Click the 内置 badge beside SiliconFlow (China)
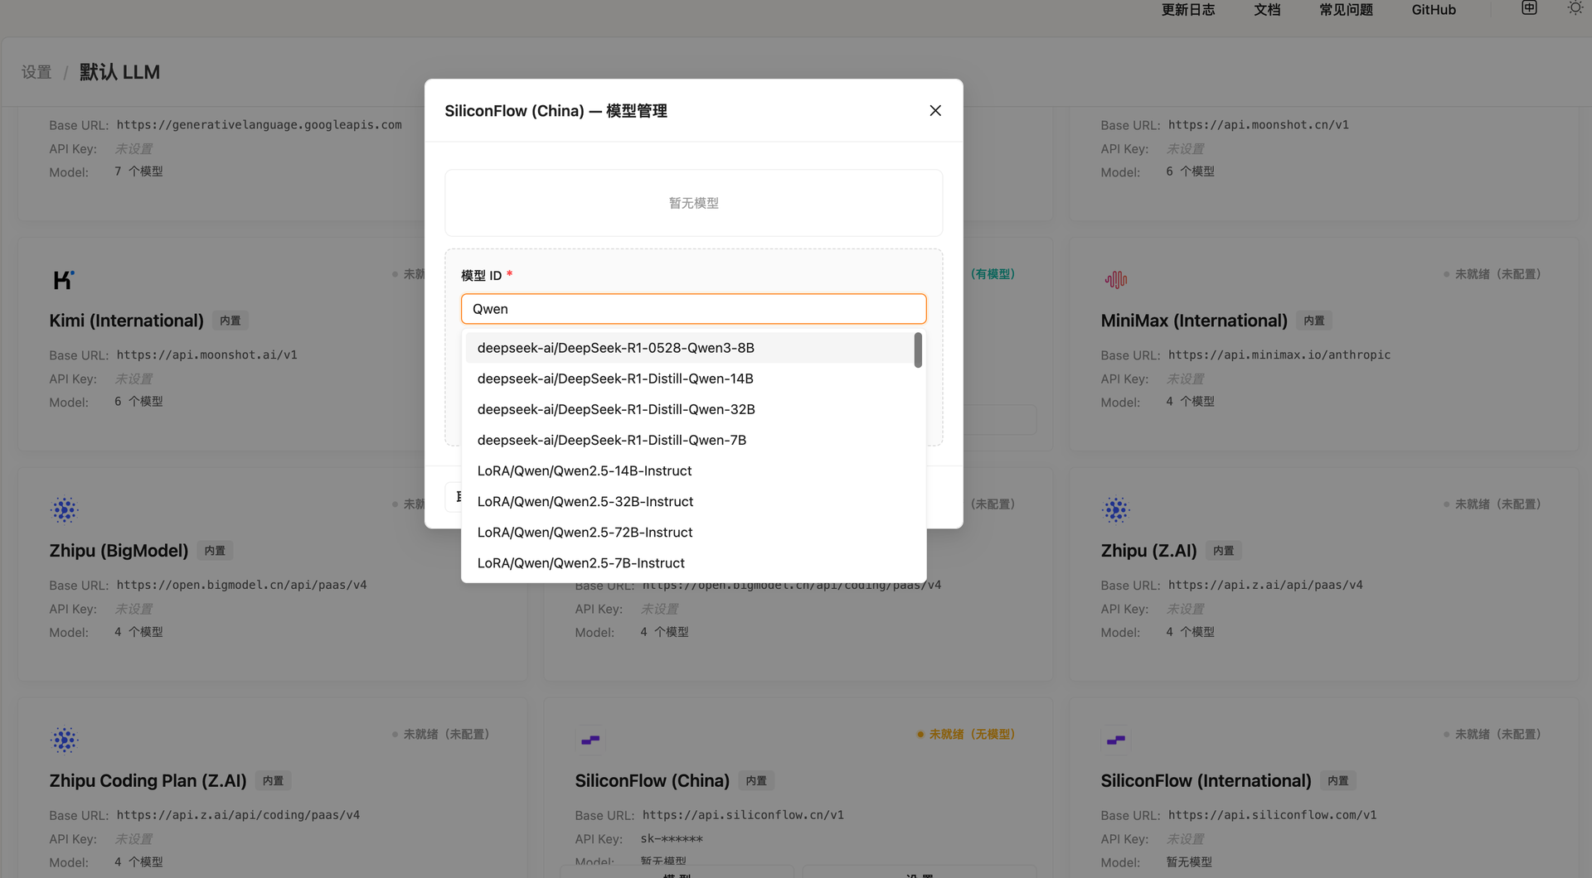This screenshot has height=878, width=1592. click(x=756, y=781)
